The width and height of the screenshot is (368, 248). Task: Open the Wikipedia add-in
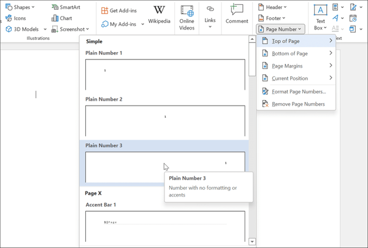(x=159, y=15)
